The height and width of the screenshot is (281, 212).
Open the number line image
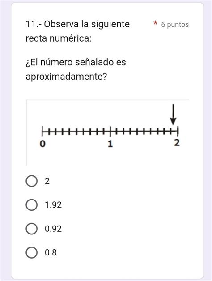107,132
